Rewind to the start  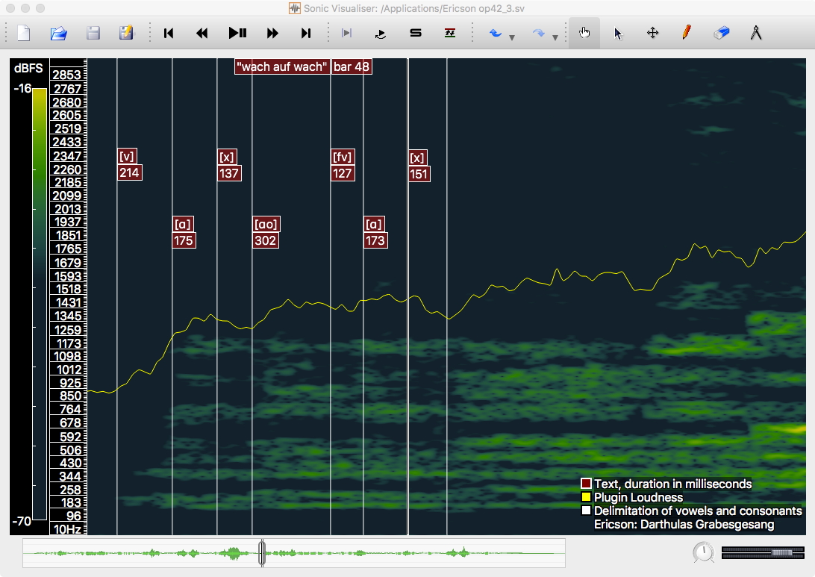click(169, 34)
